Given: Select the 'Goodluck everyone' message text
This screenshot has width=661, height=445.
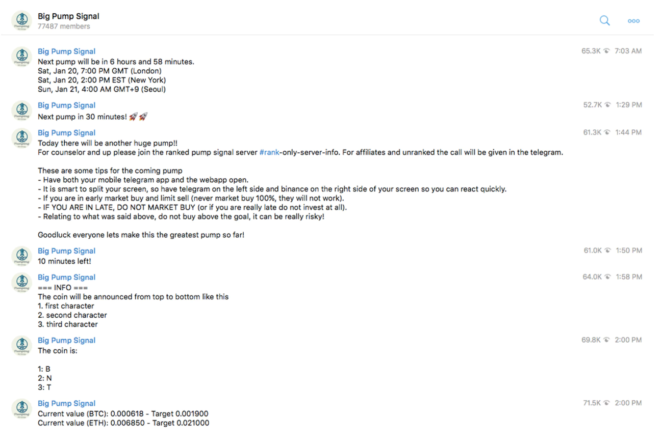Looking at the screenshot, I should [141, 235].
